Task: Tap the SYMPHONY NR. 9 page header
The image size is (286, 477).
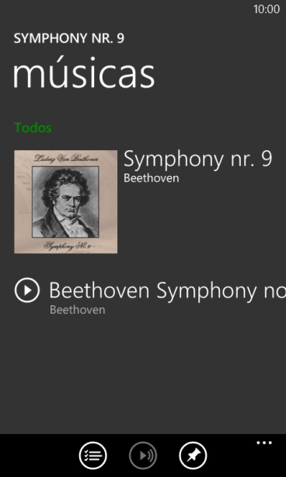Action: click(69, 39)
